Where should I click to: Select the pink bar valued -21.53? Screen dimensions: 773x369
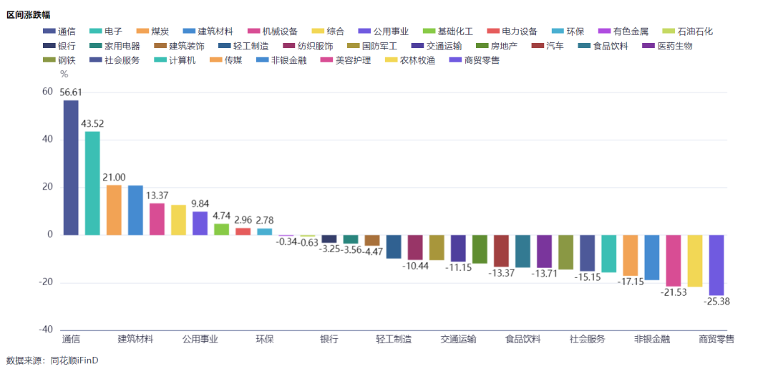click(674, 261)
